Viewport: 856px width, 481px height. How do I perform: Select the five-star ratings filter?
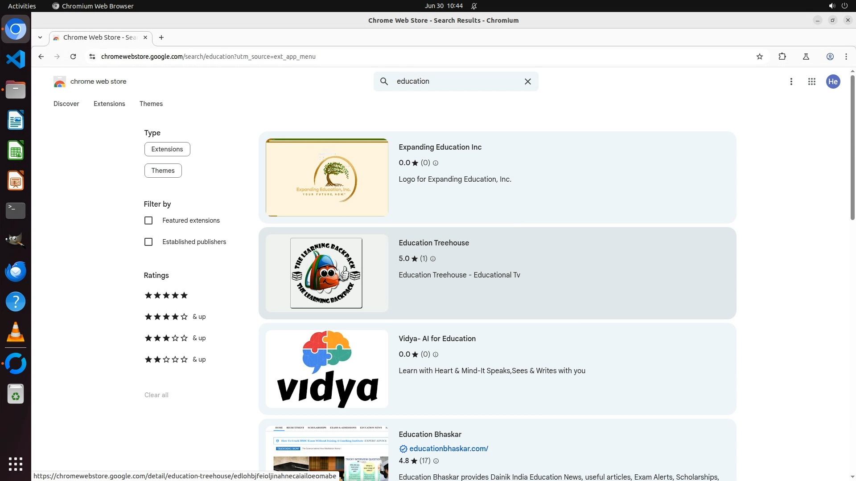point(166,295)
